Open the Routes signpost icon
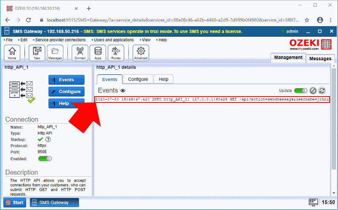This screenshot has width=338, height=210. tap(115, 53)
